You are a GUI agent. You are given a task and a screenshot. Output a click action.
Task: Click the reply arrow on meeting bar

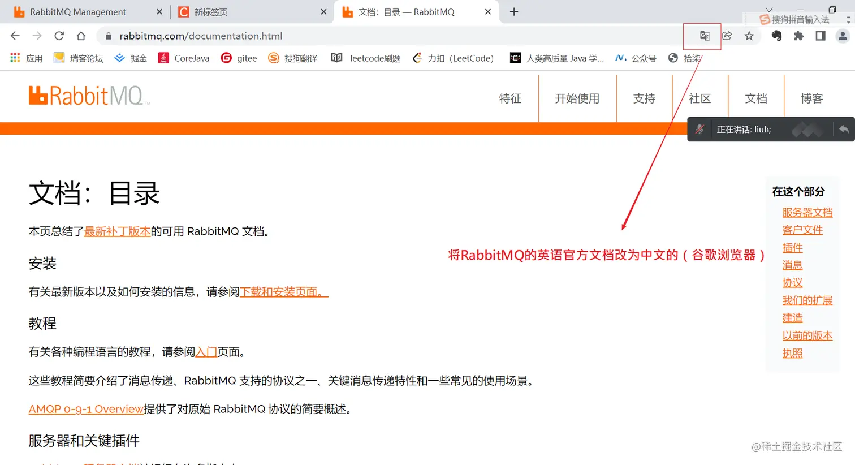[844, 129]
